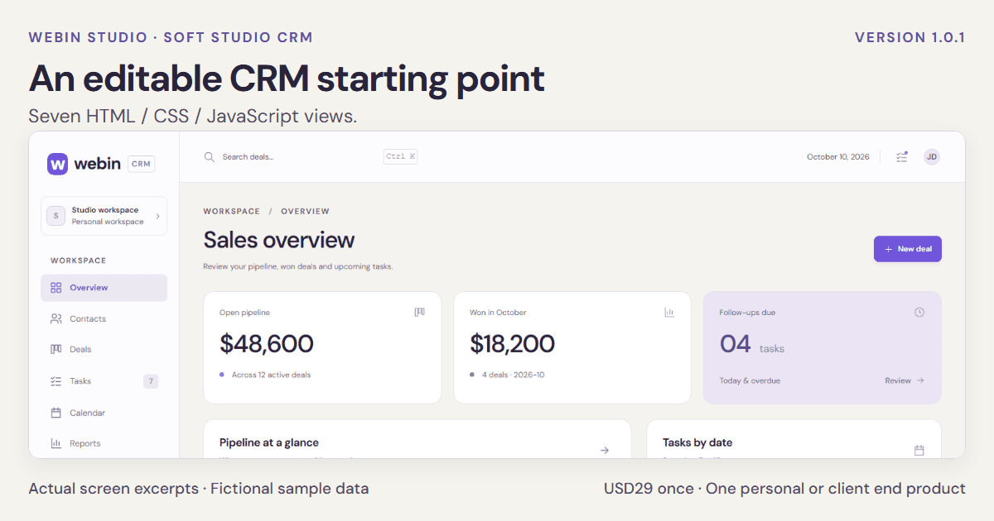
Task: Open Calendar in the sidebar
Action: tap(104, 413)
